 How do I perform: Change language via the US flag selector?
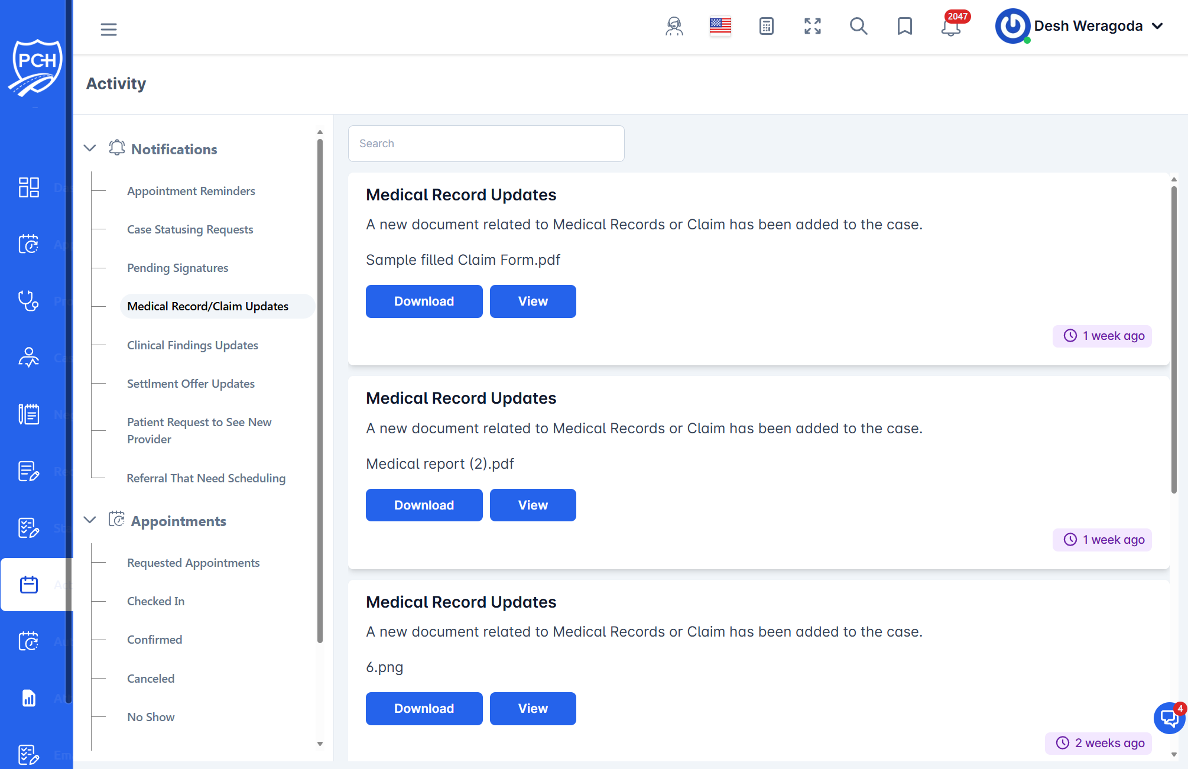[720, 25]
